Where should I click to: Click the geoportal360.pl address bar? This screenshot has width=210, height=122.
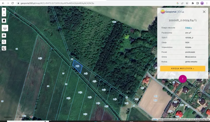tap(57, 3)
